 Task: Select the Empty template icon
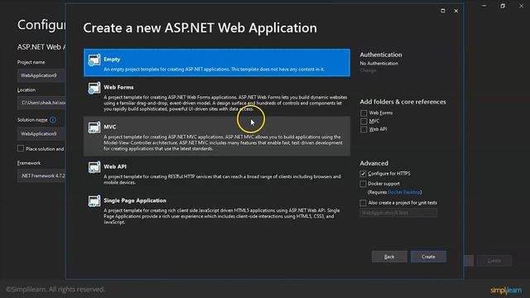(94, 60)
